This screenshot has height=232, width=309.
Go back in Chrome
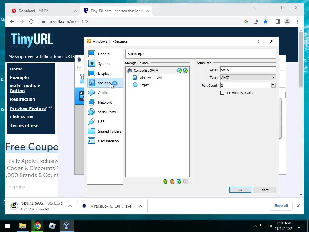pyautogui.click(x=12, y=21)
